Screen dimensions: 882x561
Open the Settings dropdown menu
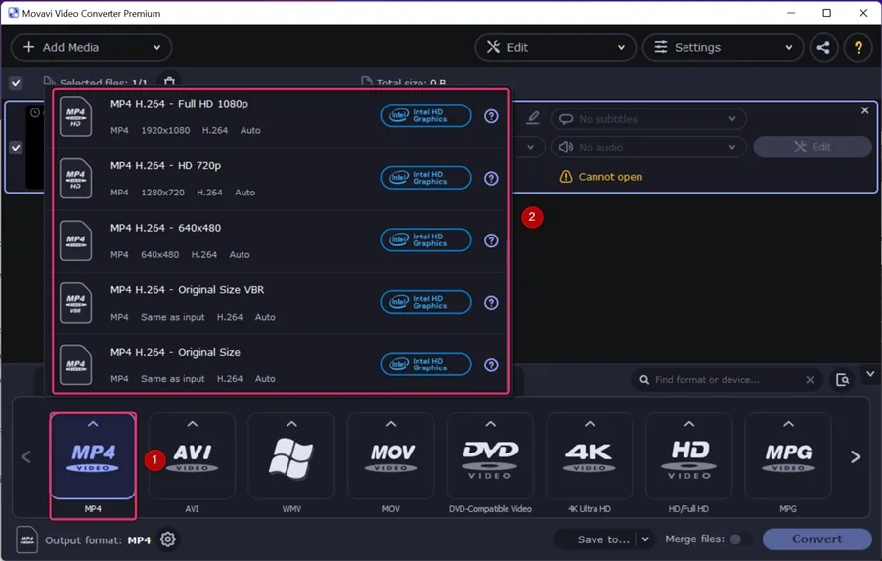click(724, 47)
